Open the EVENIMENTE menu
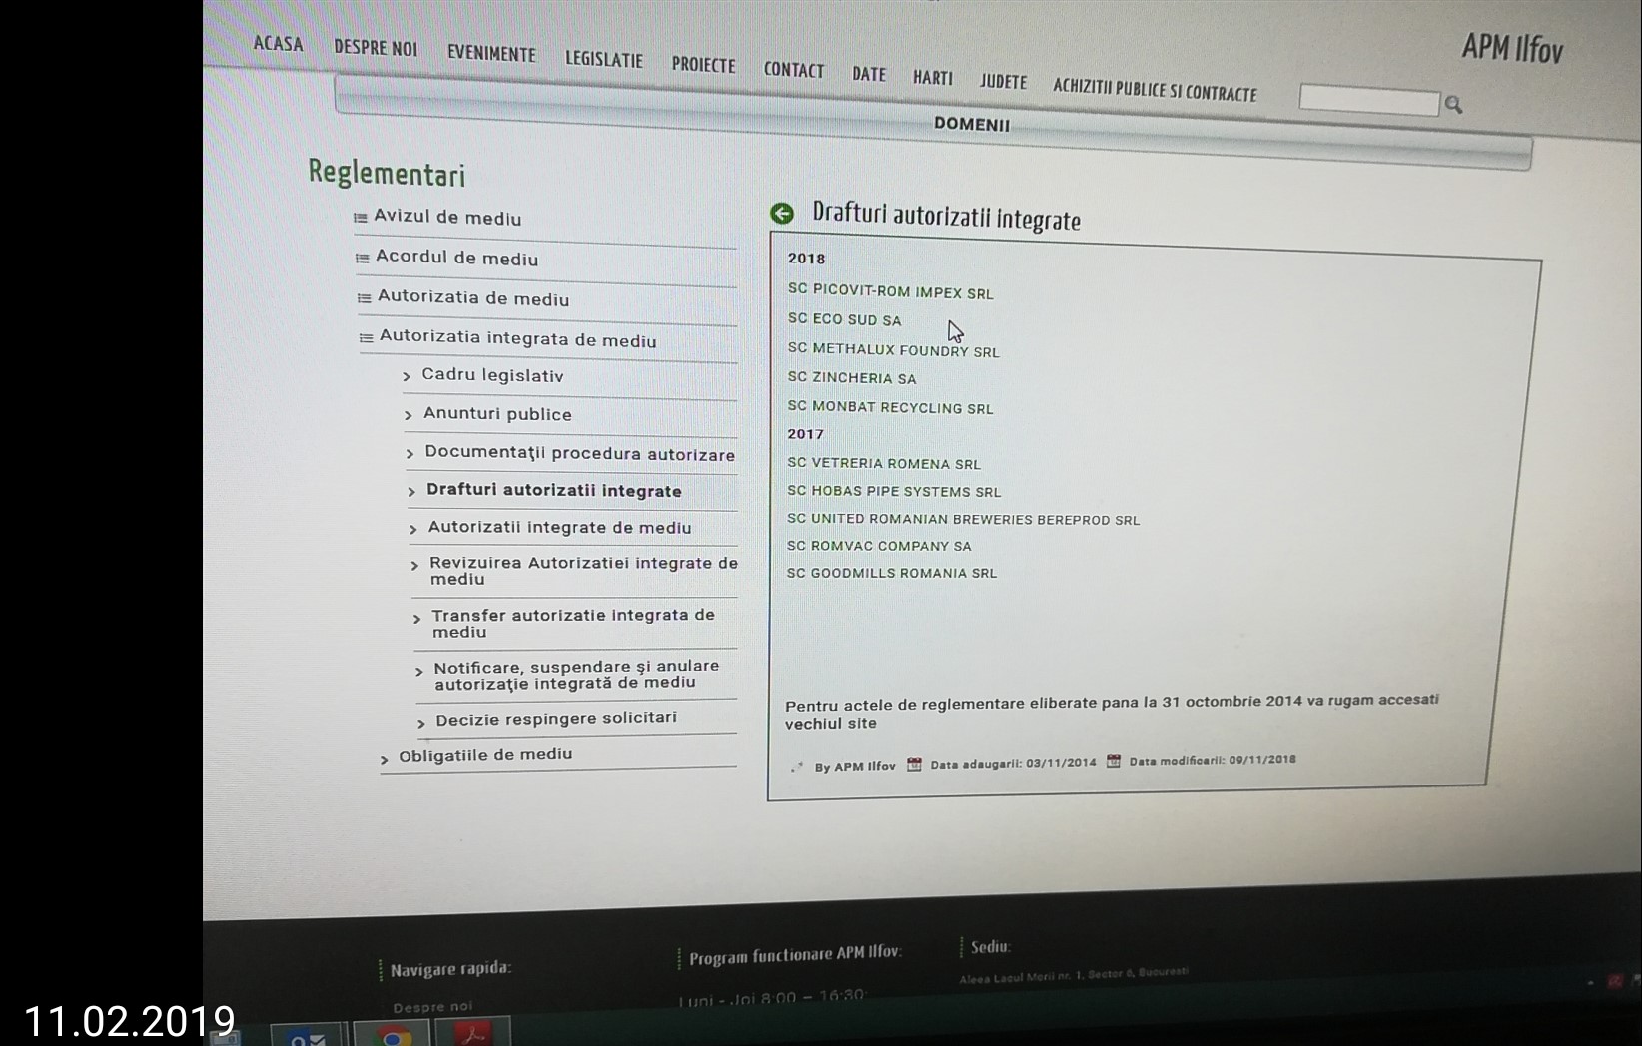Screen dimensions: 1642x1046 [x=491, y=54]
